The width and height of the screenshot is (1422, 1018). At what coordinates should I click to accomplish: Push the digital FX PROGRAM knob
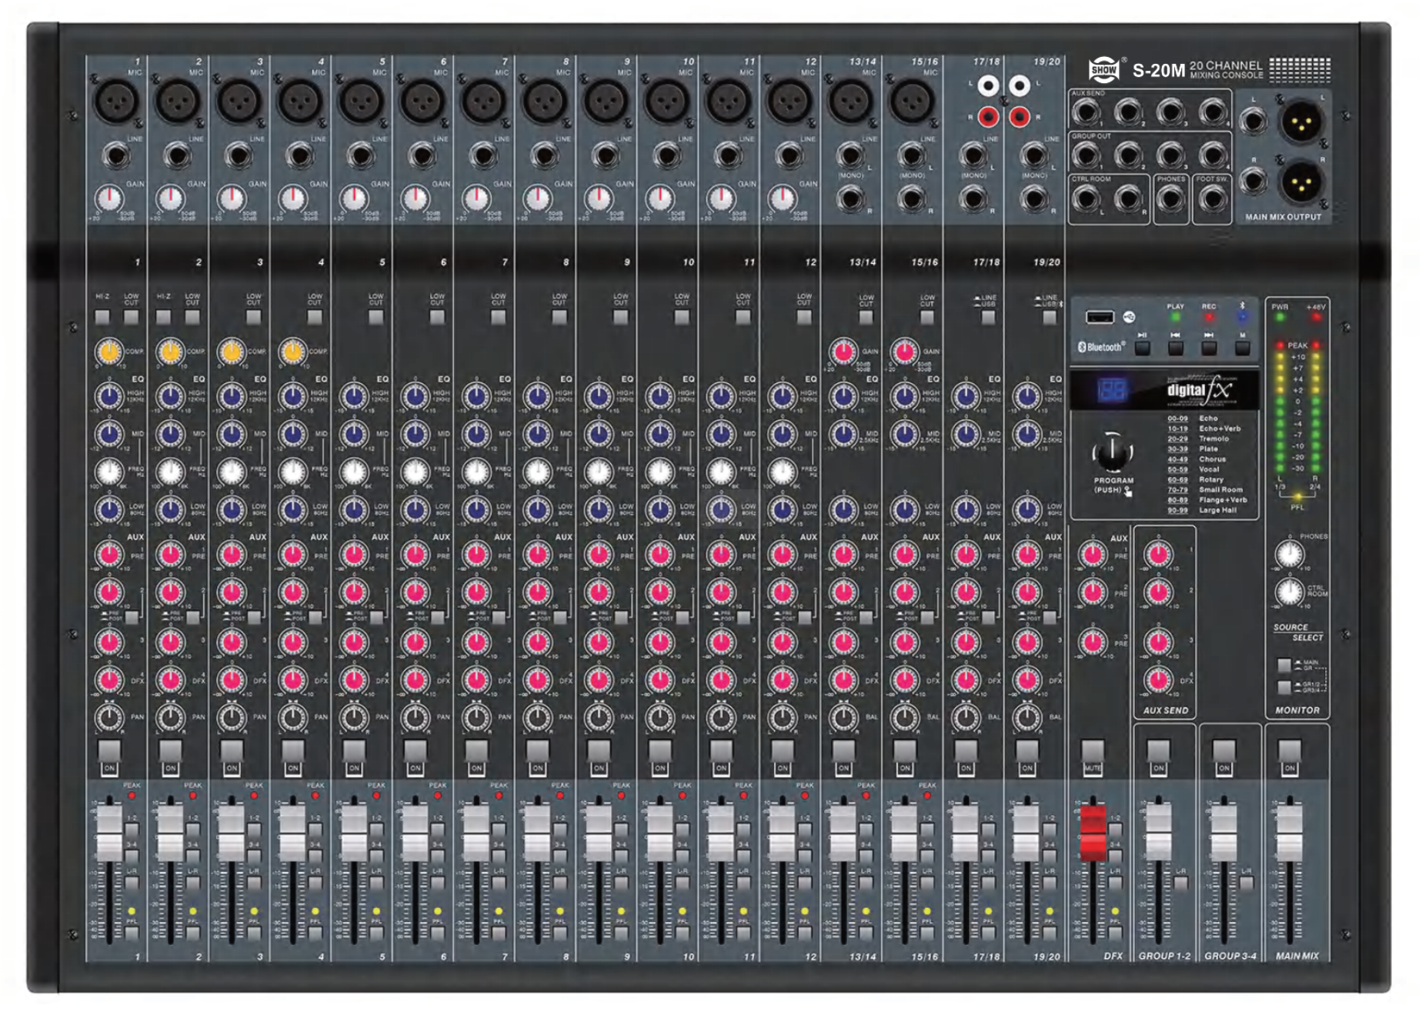1113,452
